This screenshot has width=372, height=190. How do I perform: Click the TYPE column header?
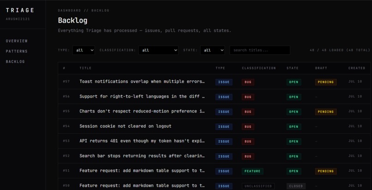click(220, 68)
